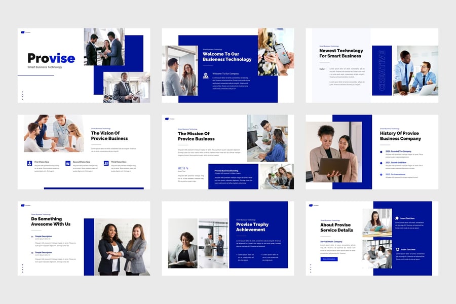Select the Provise title slide thumbnail heading
This screenshot has width=456, height=304.
(51, 58)
